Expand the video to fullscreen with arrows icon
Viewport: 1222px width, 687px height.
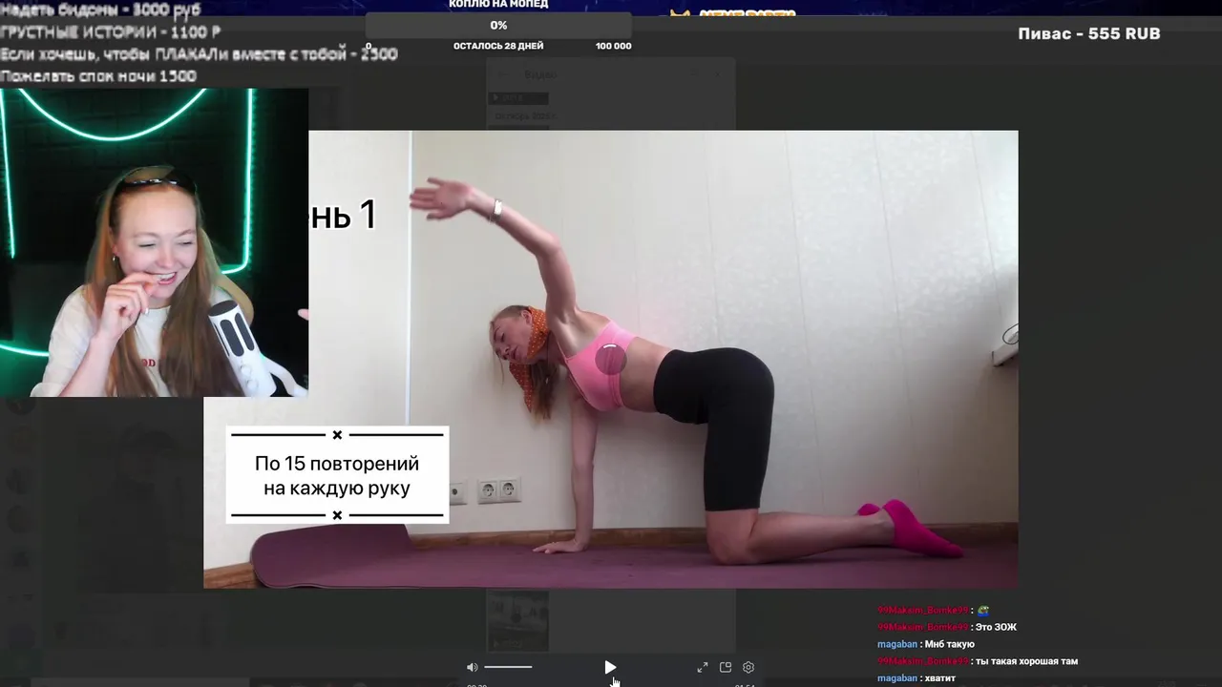click(x=703, y=667)
